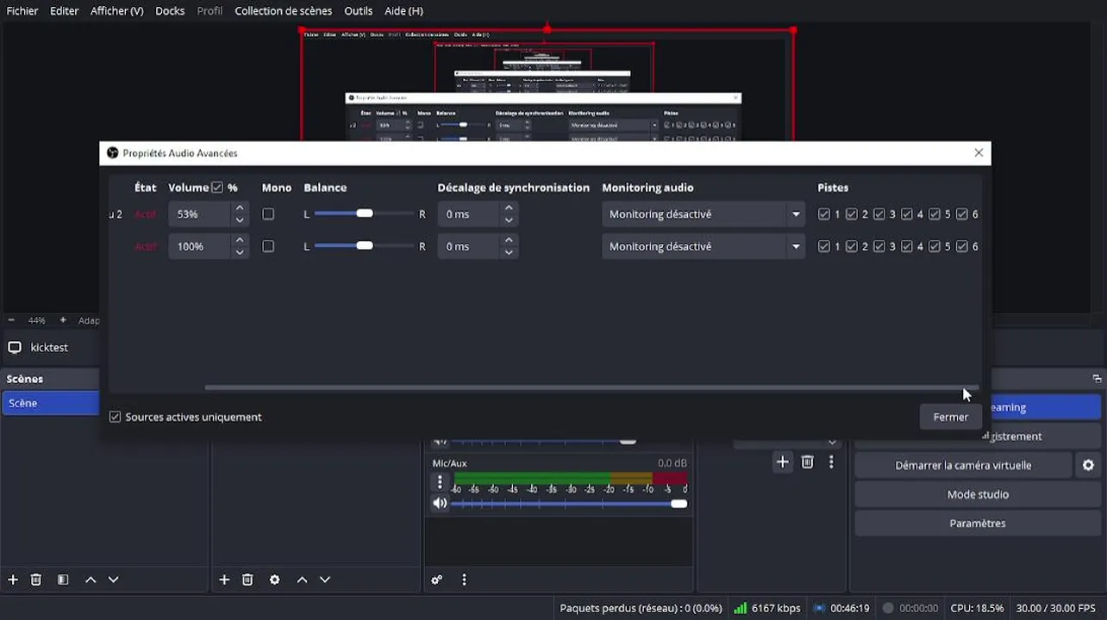This screenshot has height=620, width=1107.
Task: Open the Aide (H) menu
Action: [x=403, y=10]
